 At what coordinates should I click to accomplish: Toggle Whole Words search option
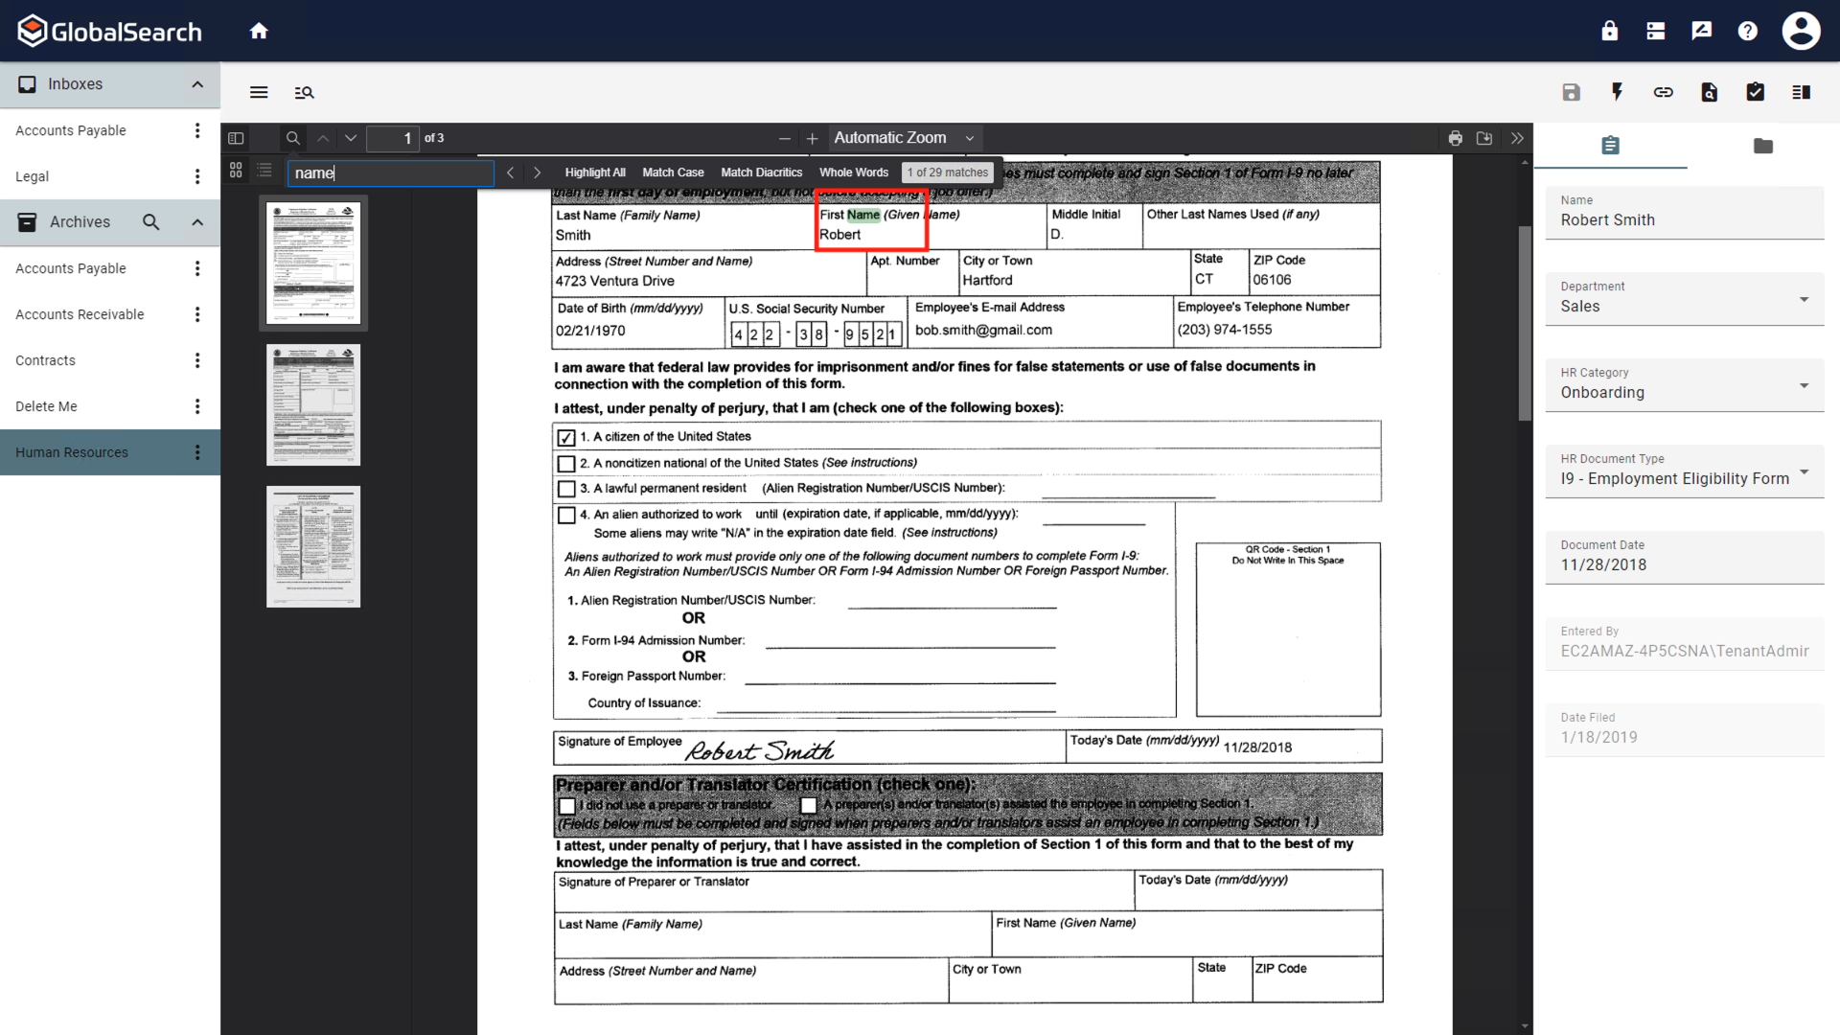(853, 172)
